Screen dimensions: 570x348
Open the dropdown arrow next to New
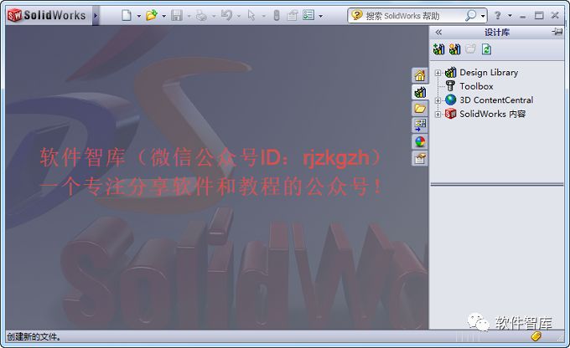click(x=139, y=16)
